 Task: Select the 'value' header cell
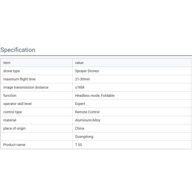click(x=79, y=63)
